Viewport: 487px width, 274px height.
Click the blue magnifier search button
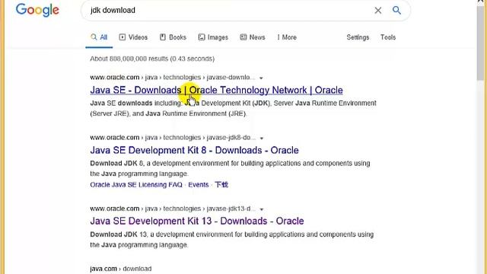point(396,10)
